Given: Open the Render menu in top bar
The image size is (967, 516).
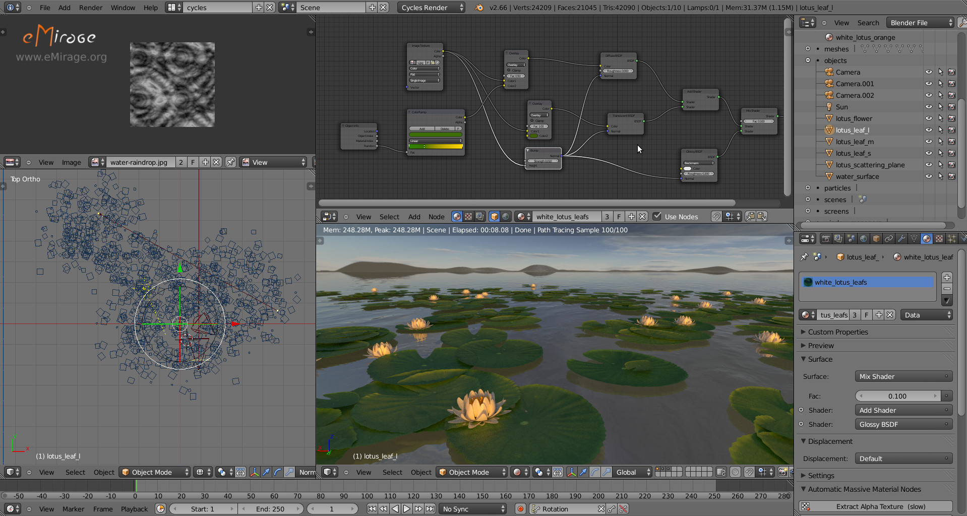Looking at the screenshot, I should 91,8.
